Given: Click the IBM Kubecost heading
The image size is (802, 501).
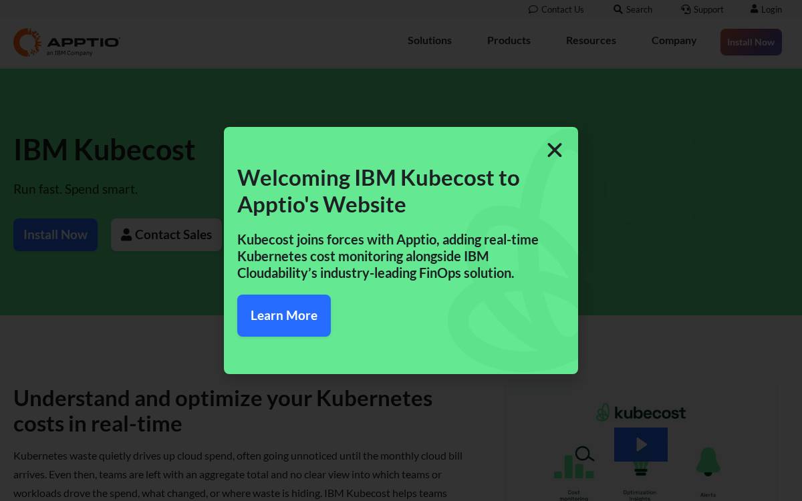Looking at the screenshot, I should pyautogui.click(x=104, y=150).
